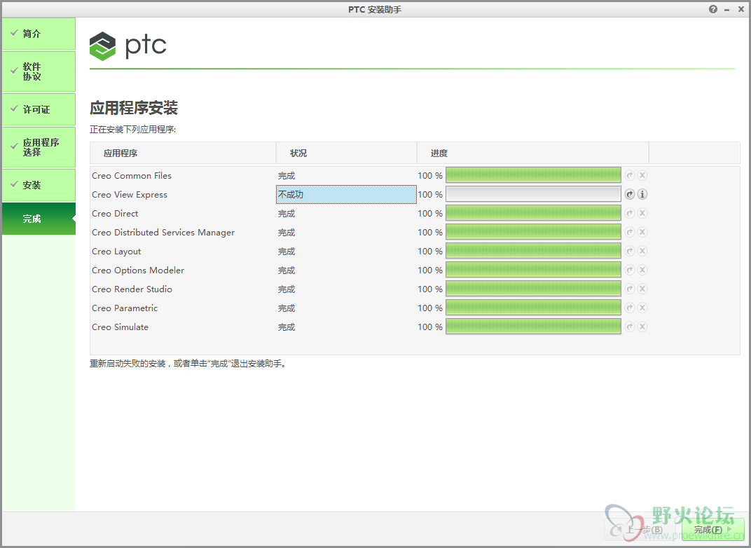Select Creo Layout row name
Screen dimensions: 751x548
tap(116, 252)
